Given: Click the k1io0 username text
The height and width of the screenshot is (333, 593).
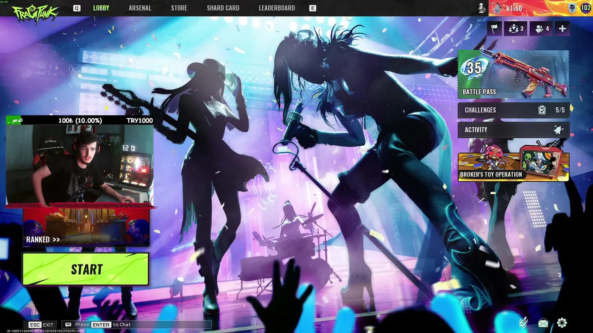Looking at the screenshot, I should pyautogui.click(x=514, y=8).
